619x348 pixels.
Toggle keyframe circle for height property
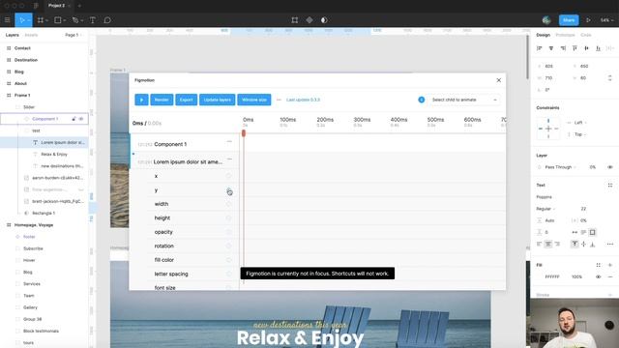pos(228,218)
